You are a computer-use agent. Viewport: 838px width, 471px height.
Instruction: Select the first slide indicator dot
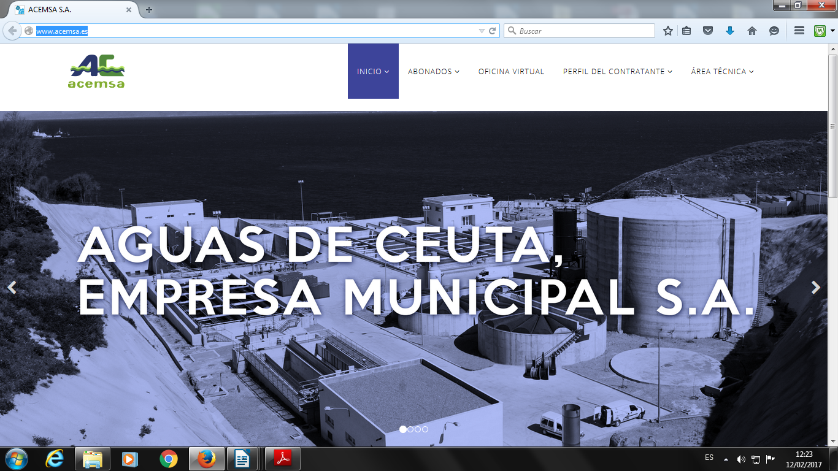point(403,429)
